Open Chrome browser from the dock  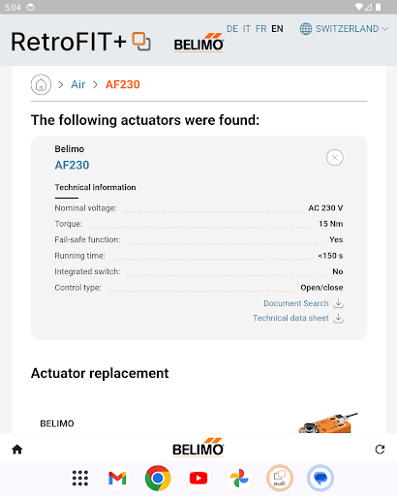pyautogui.click(x=158, y=478)
